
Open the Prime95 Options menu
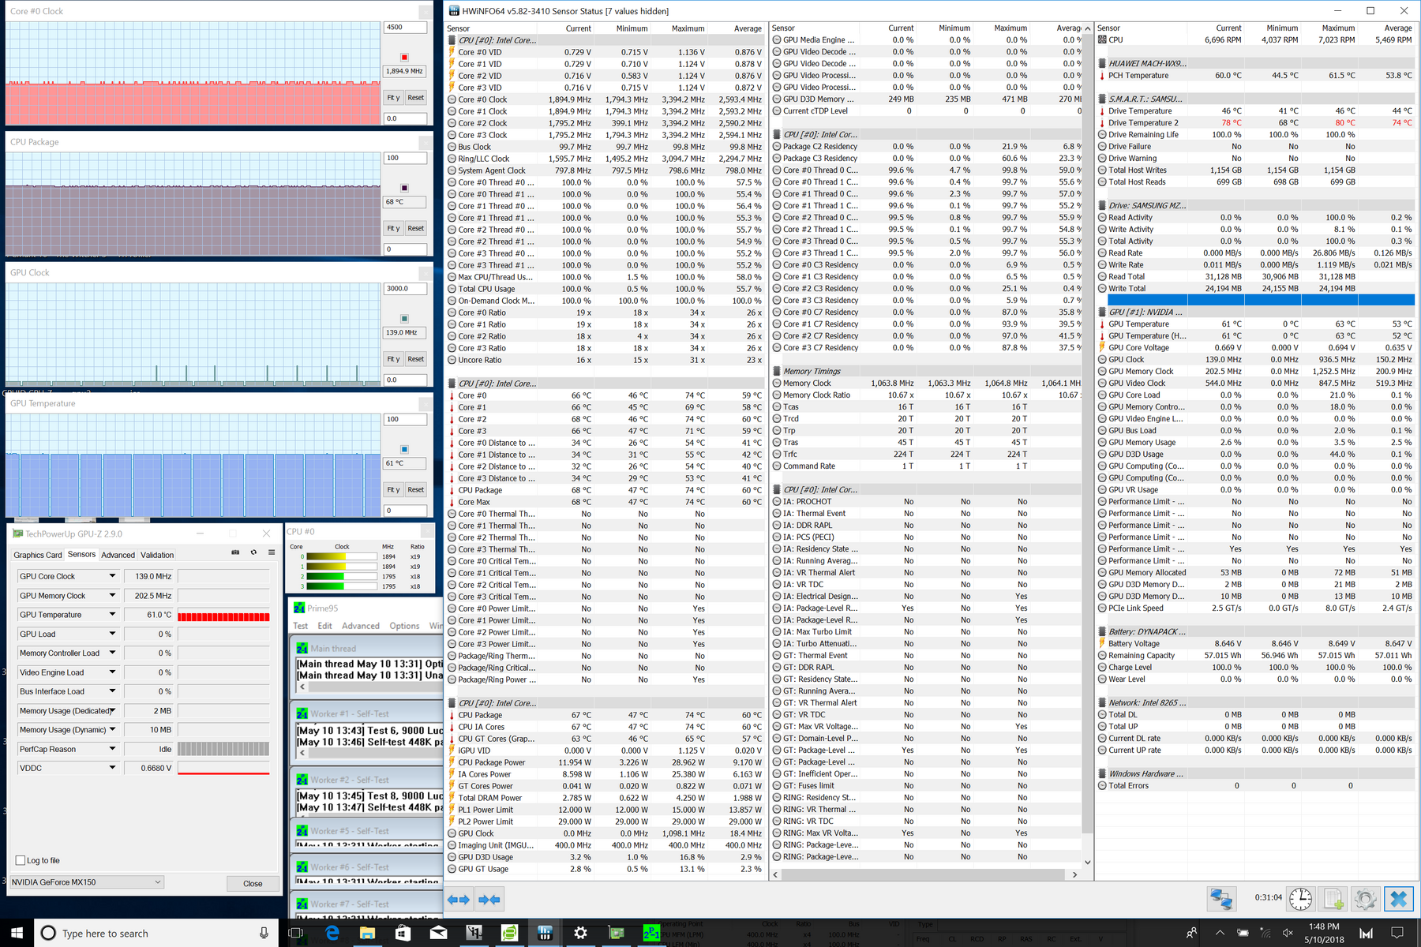tap(404, 626)
